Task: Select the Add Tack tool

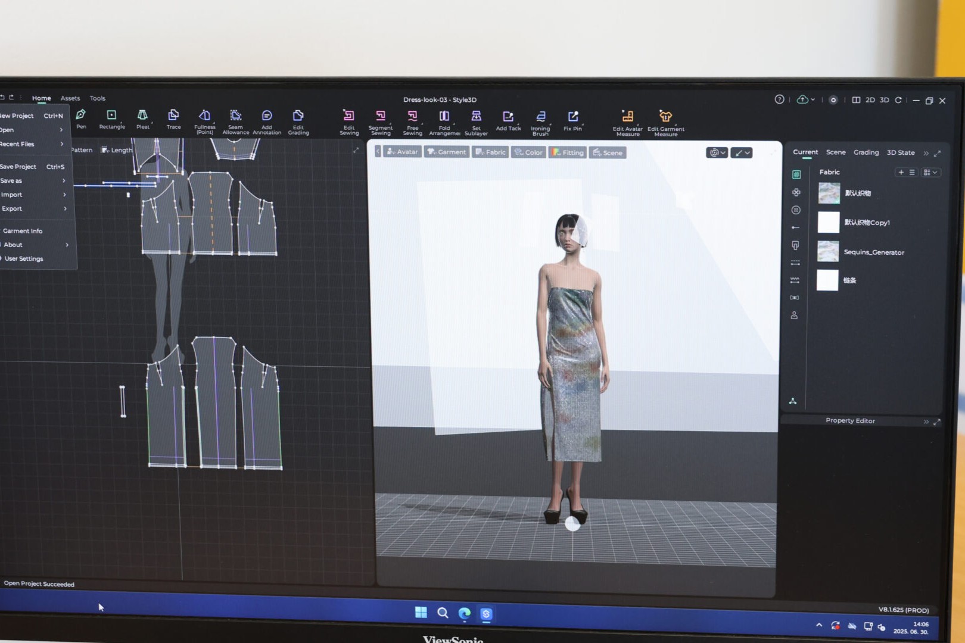Action: 508,120
